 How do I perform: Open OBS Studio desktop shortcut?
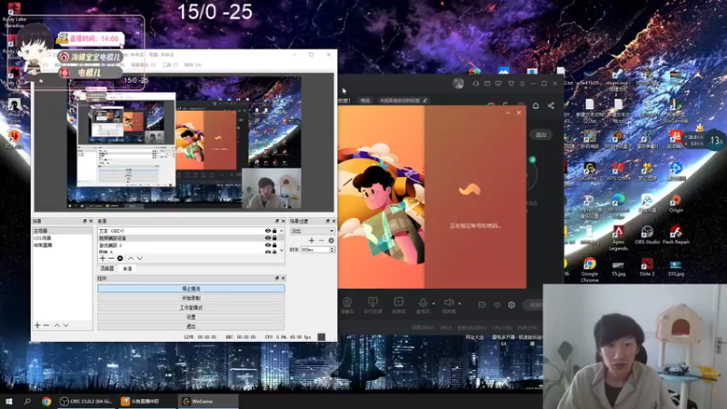coord(647,234)
